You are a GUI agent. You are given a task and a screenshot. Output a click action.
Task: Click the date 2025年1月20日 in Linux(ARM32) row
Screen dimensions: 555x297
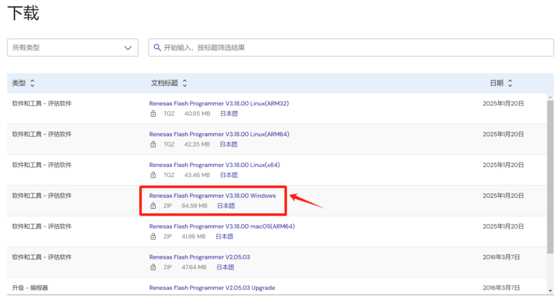pyautogui.click(x=503, y=104)
